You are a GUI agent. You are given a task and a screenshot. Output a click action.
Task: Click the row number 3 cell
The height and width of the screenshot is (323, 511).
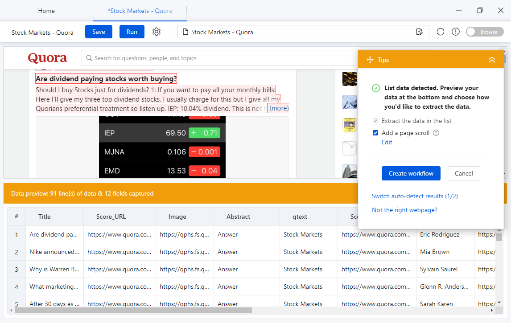point(16,269)
